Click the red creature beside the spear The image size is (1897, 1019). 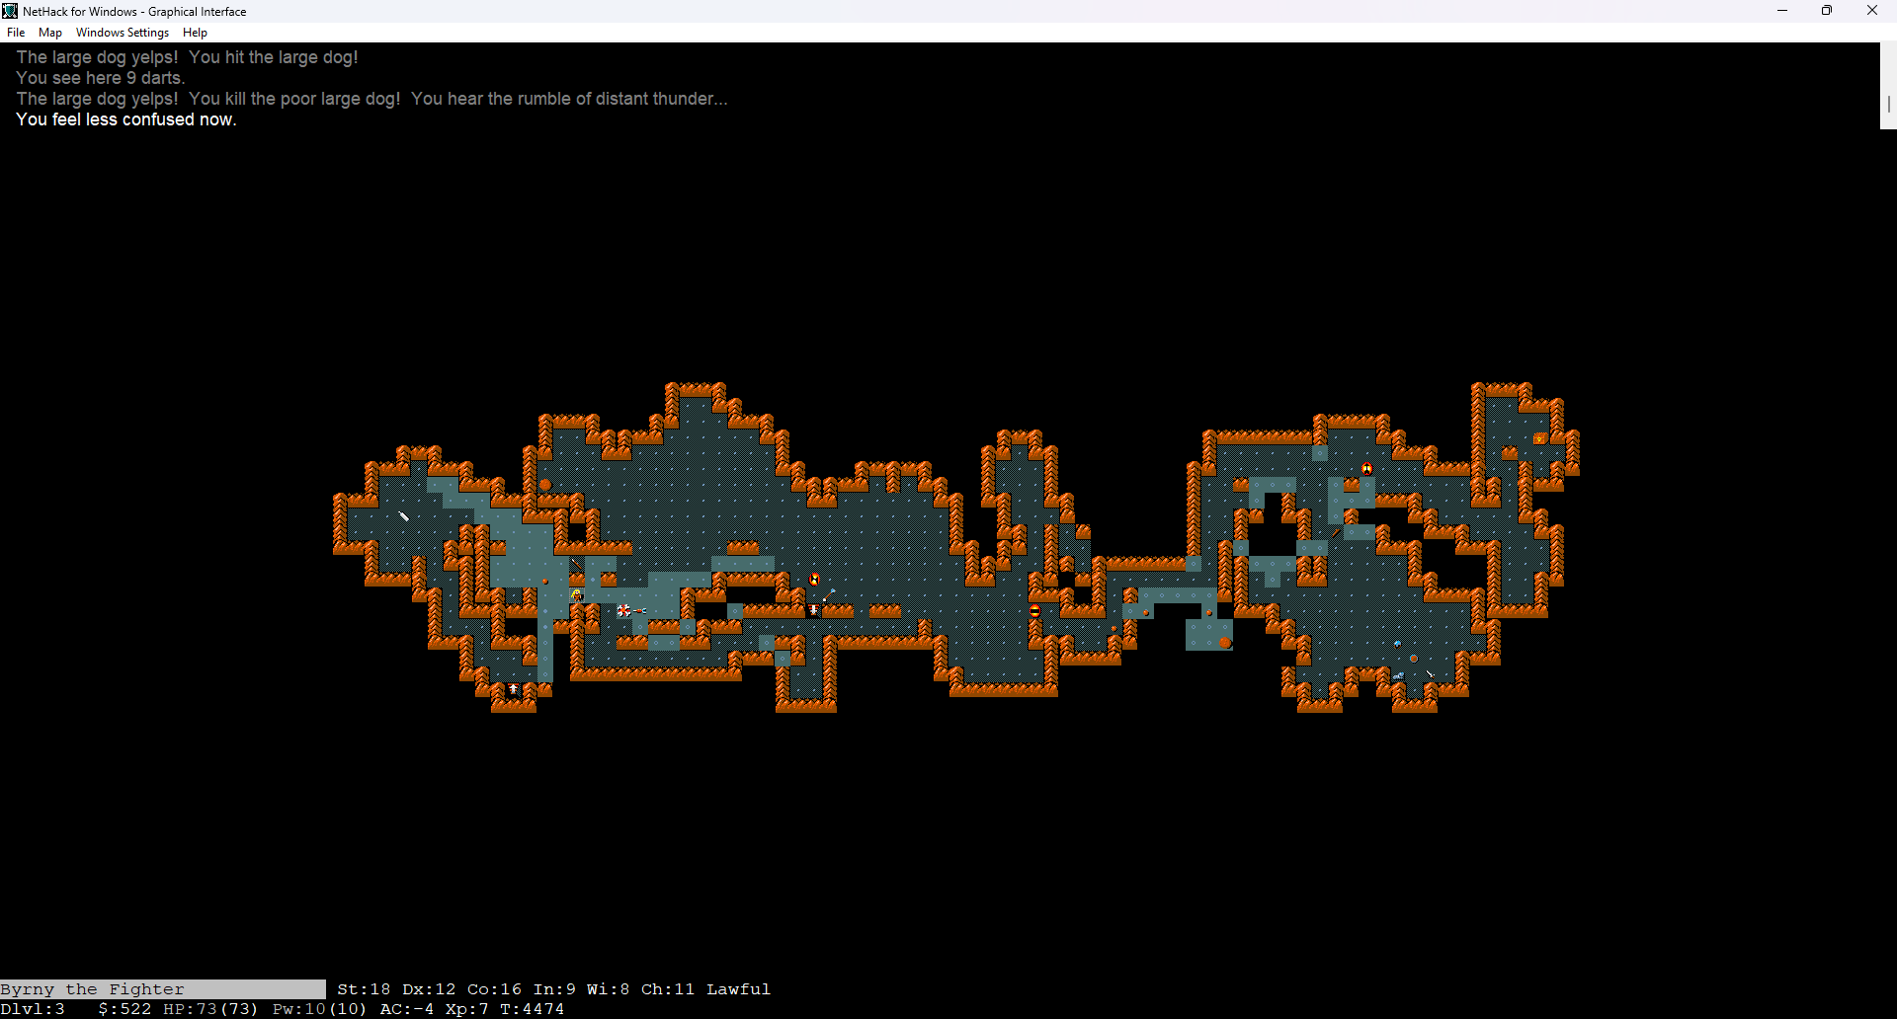[x=814, y=580]
